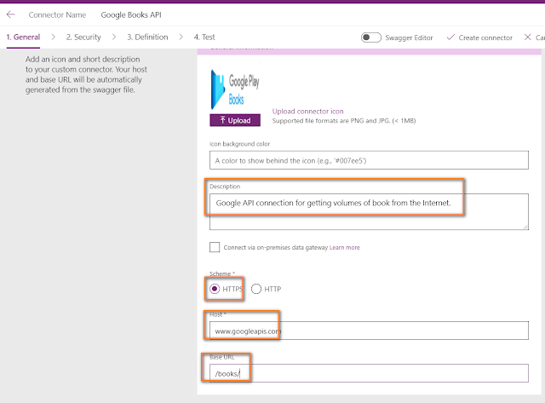Toggle the Swagger Editor switch
This screenshot has height=403, width=545.
(371, 37)
